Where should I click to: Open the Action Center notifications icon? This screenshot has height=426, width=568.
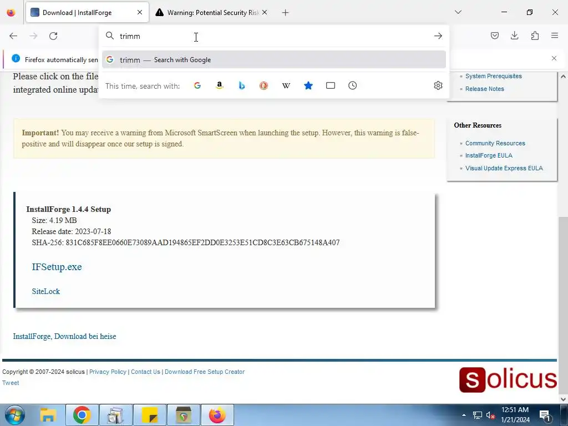pyautogui.click(x=545, y=415)
